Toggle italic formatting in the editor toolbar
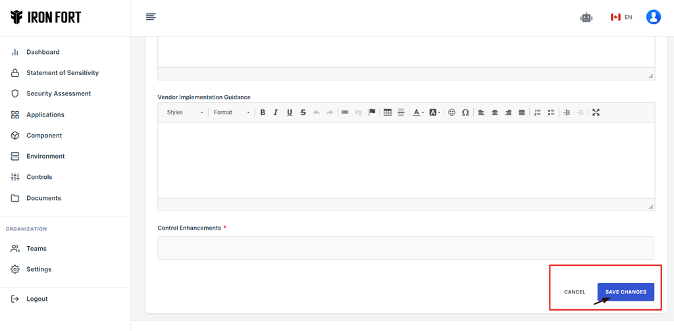674x331 pixels. pyautogui.click(x=276, y=113)
